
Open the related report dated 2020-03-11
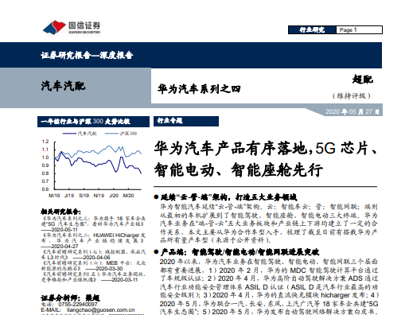[93, 277]
